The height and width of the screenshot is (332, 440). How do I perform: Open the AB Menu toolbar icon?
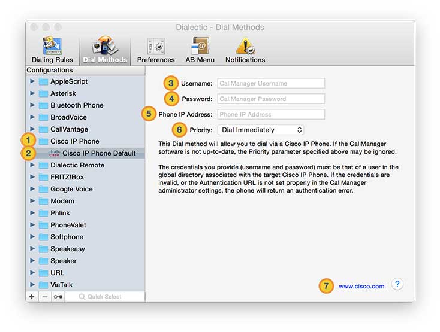pos(200,50)
